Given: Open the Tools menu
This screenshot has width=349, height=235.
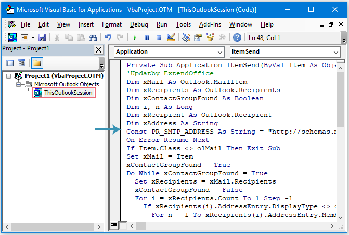Looking at the screenshot, I should [183, 24].
